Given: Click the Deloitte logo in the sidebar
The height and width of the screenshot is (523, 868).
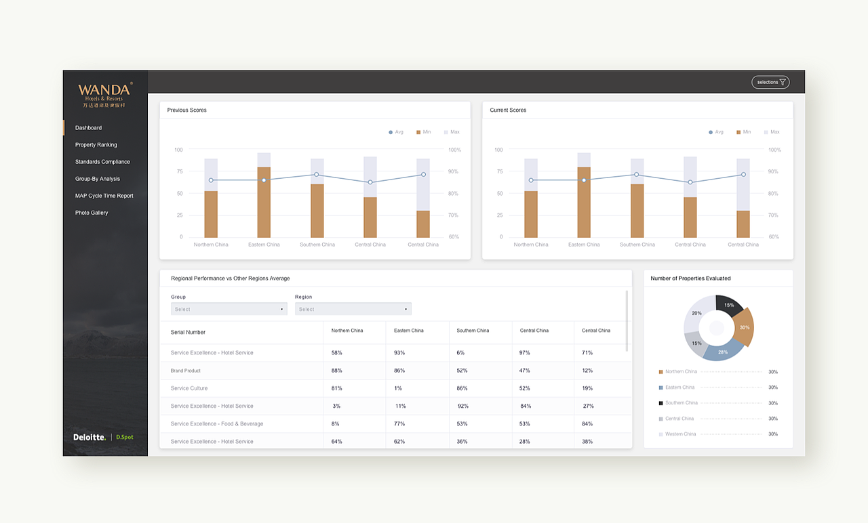Looking at the screenshot, I should coord(90,437).
